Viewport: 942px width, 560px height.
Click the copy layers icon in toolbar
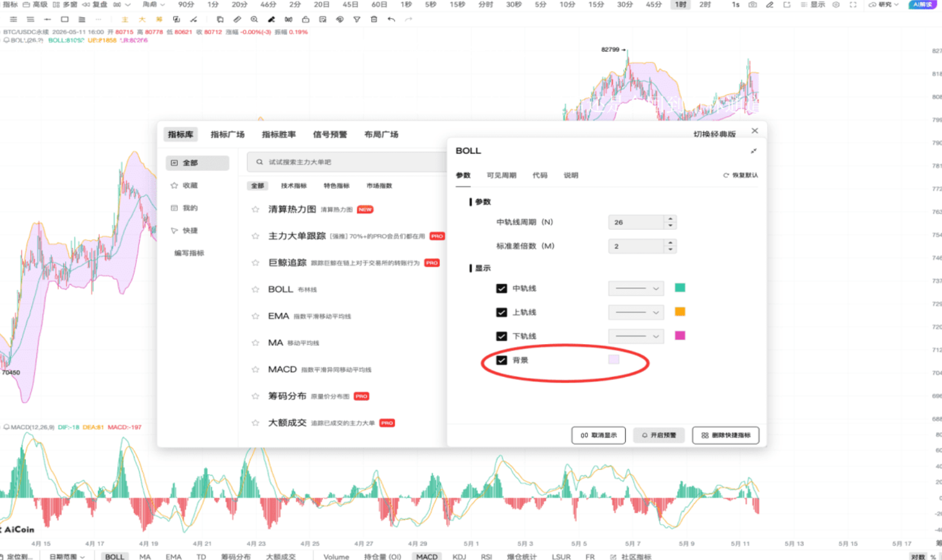tap(220, 19)
